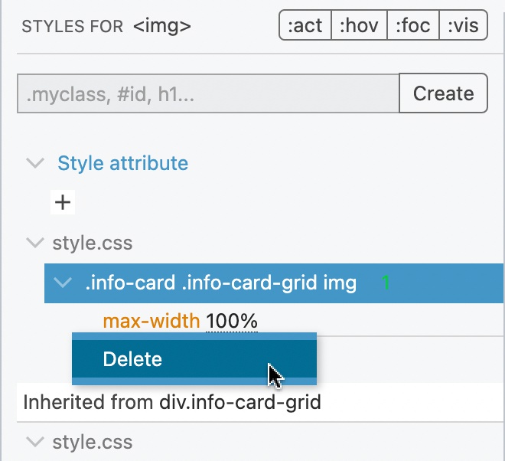This screenshot has height=461, width=505.
Task: Collapse the first style.css group
Action: click(x=34, y=243)
